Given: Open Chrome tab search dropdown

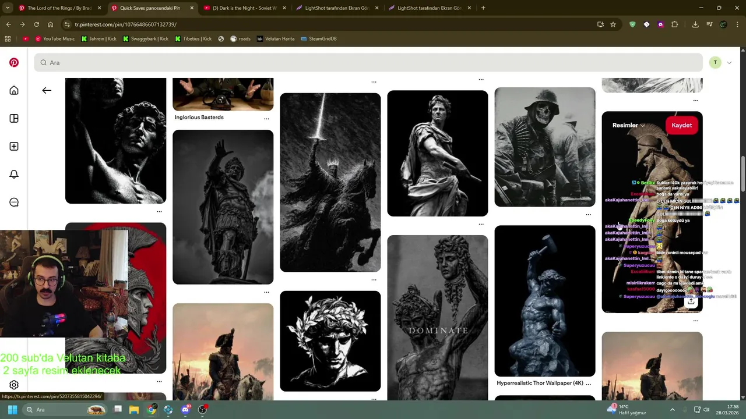Looking at the screenshot, I should click(8, 8).
